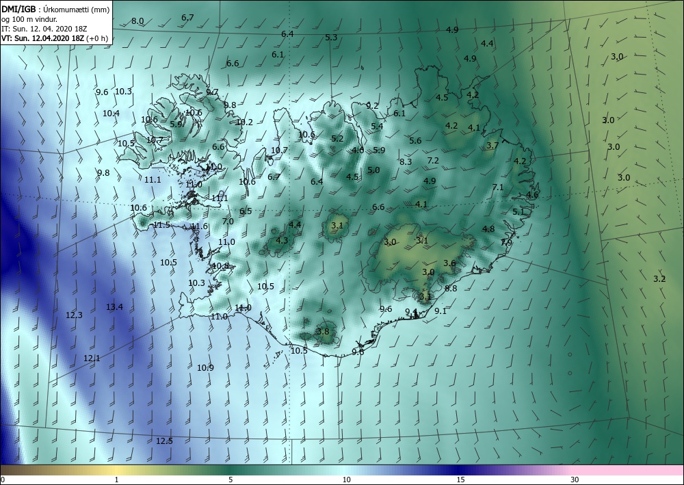Click the 9.1 value off the southeast coast
The width and height of the screenshot is (684, 485).
[440, 311]
